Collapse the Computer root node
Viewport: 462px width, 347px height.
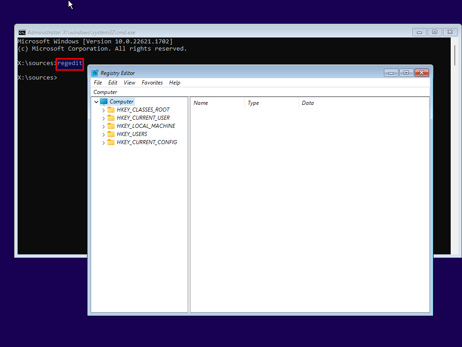pos(96,102)
